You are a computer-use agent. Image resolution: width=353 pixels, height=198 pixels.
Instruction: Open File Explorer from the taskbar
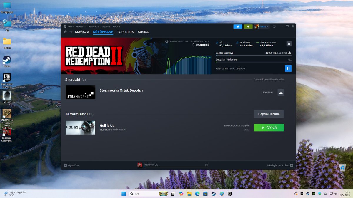(x=189, y=194)
